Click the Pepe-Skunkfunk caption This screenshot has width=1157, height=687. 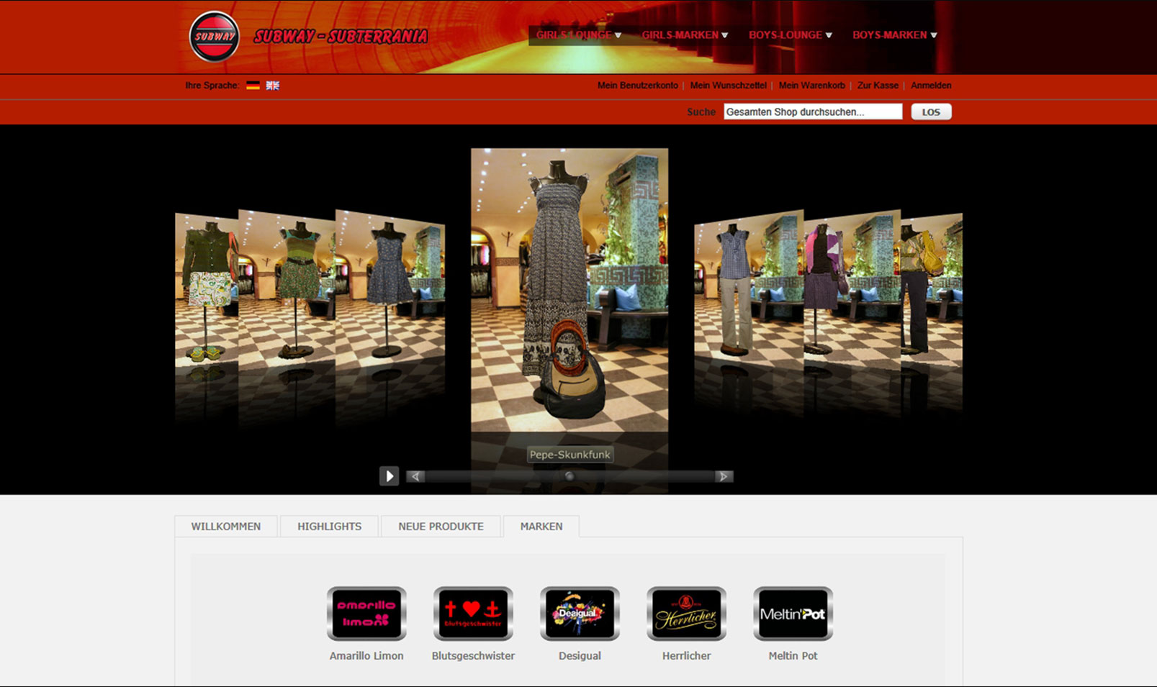(x=570, y=454)
